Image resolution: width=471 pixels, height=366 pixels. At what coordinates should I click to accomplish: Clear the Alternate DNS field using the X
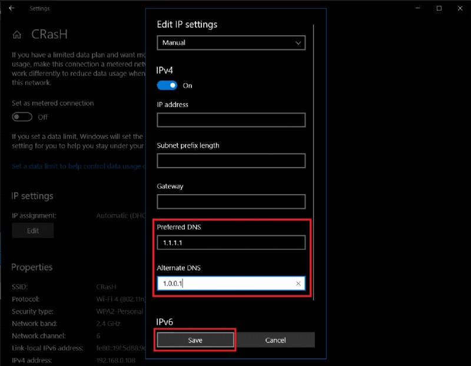[298, 284]
